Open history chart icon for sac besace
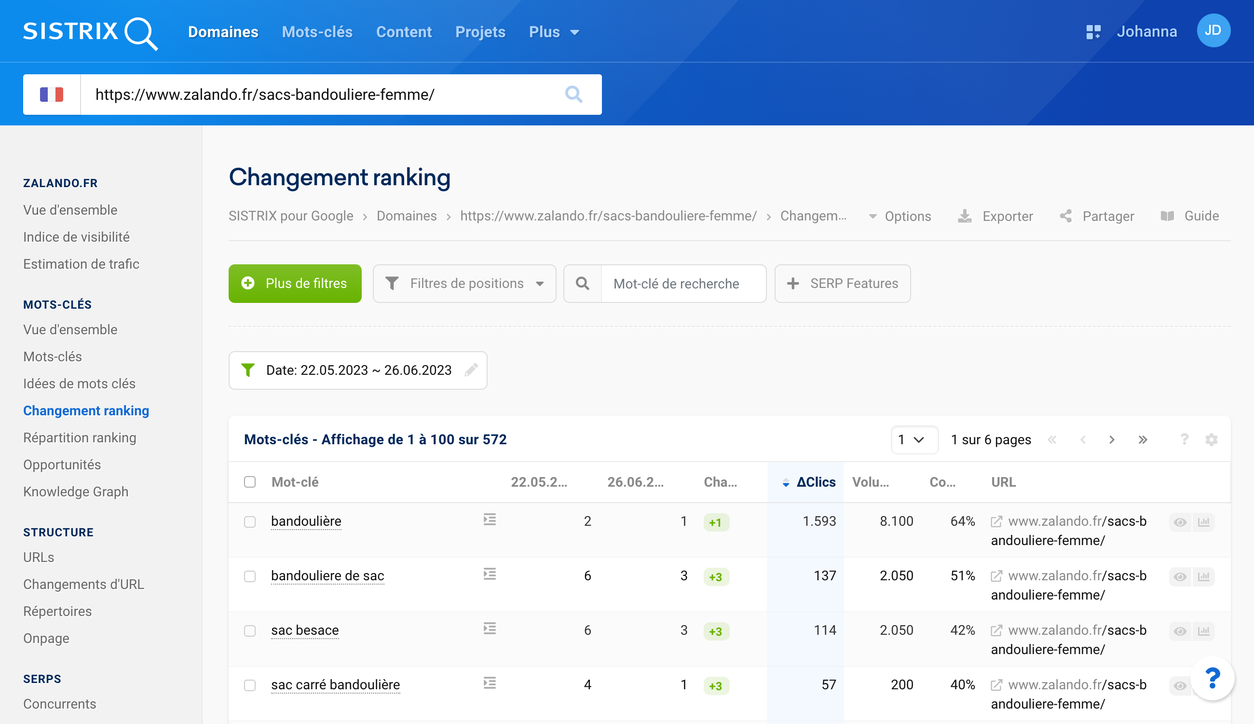This screenshot has height=724, width=1254. 1203,631
